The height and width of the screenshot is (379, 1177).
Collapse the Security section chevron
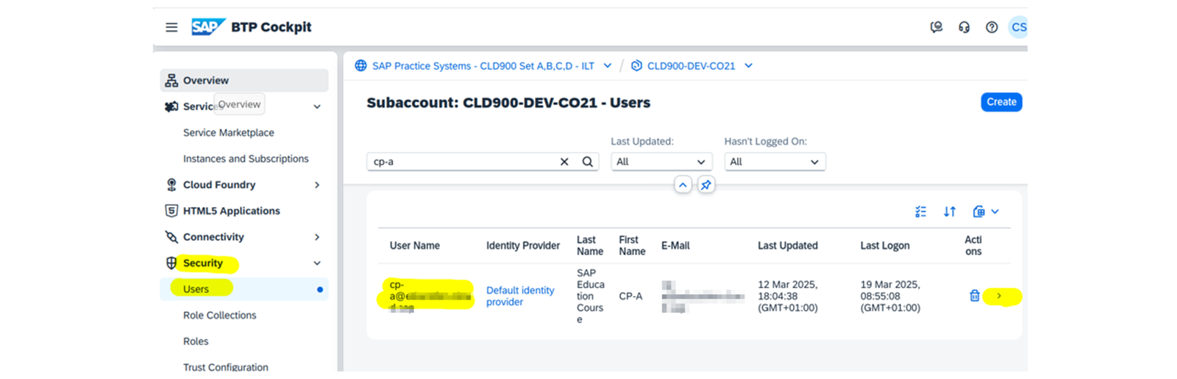317,263
